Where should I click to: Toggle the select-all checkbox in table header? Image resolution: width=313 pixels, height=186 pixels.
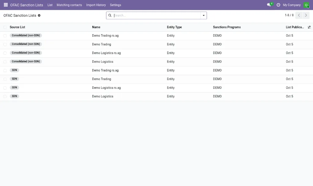tap(5, 27)
